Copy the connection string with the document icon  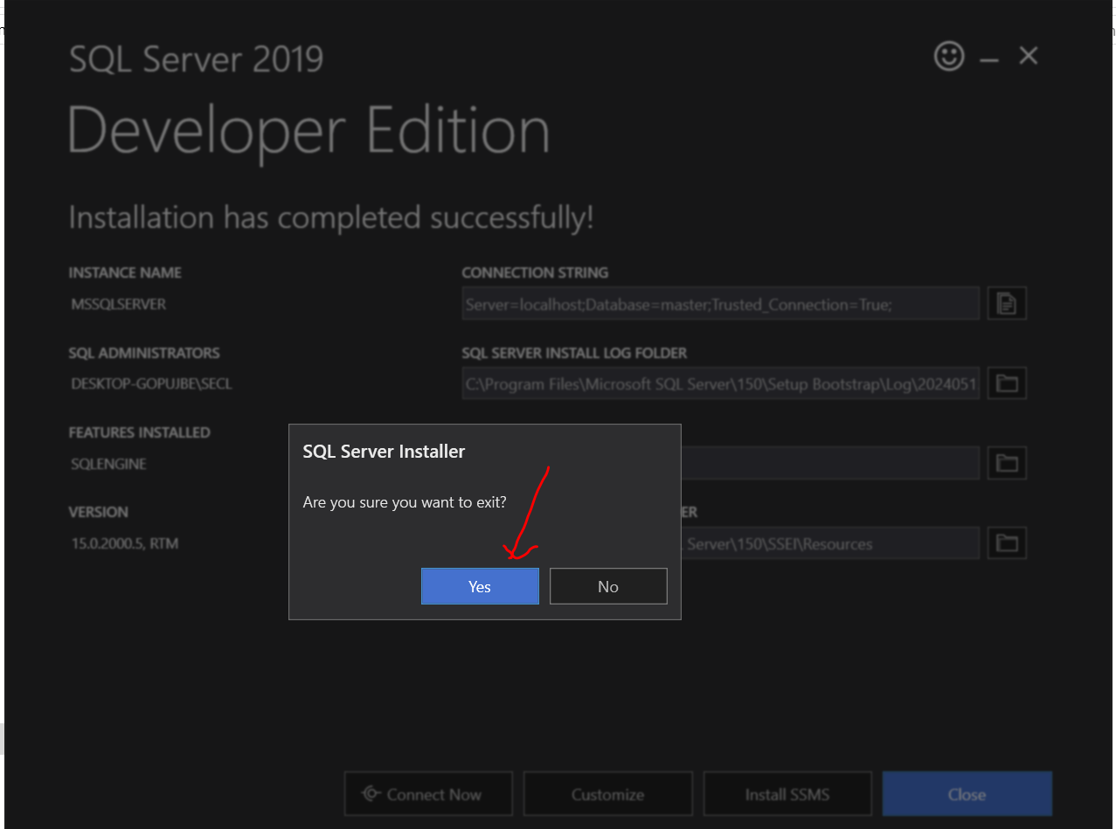point(1007,304)
